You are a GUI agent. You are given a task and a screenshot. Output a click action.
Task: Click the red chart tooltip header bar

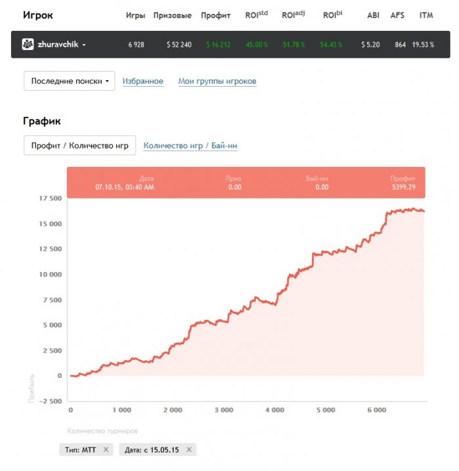(x=246, y=183)
